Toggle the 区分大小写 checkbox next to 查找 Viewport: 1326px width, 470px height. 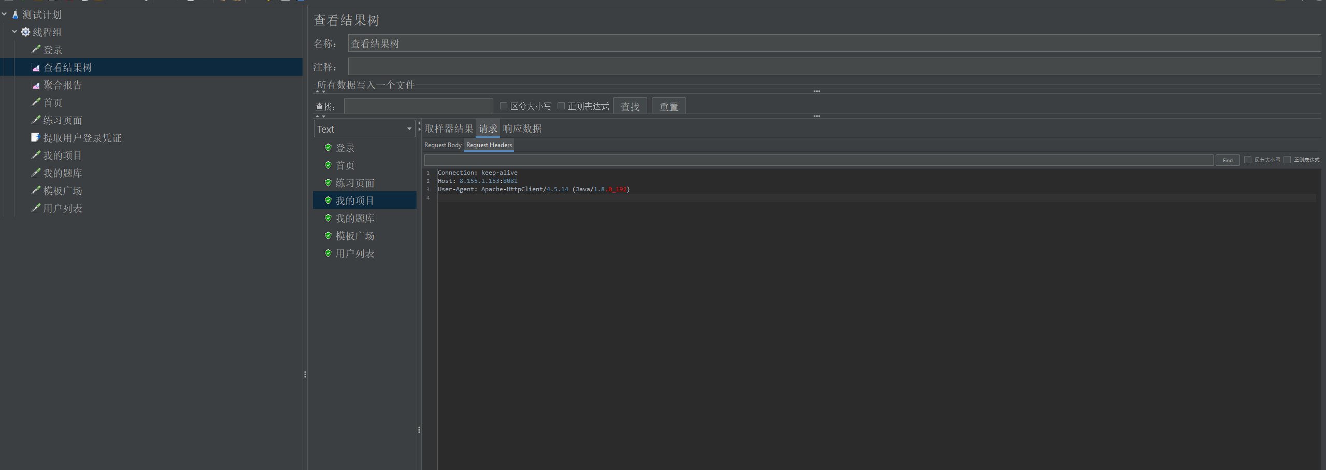503,106
